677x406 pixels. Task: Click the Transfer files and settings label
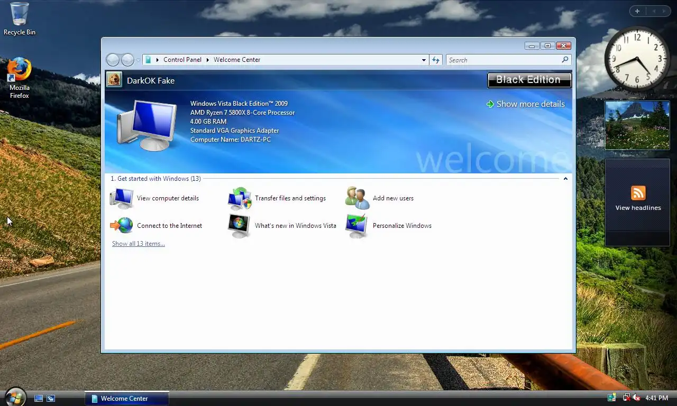pos(290,198)
